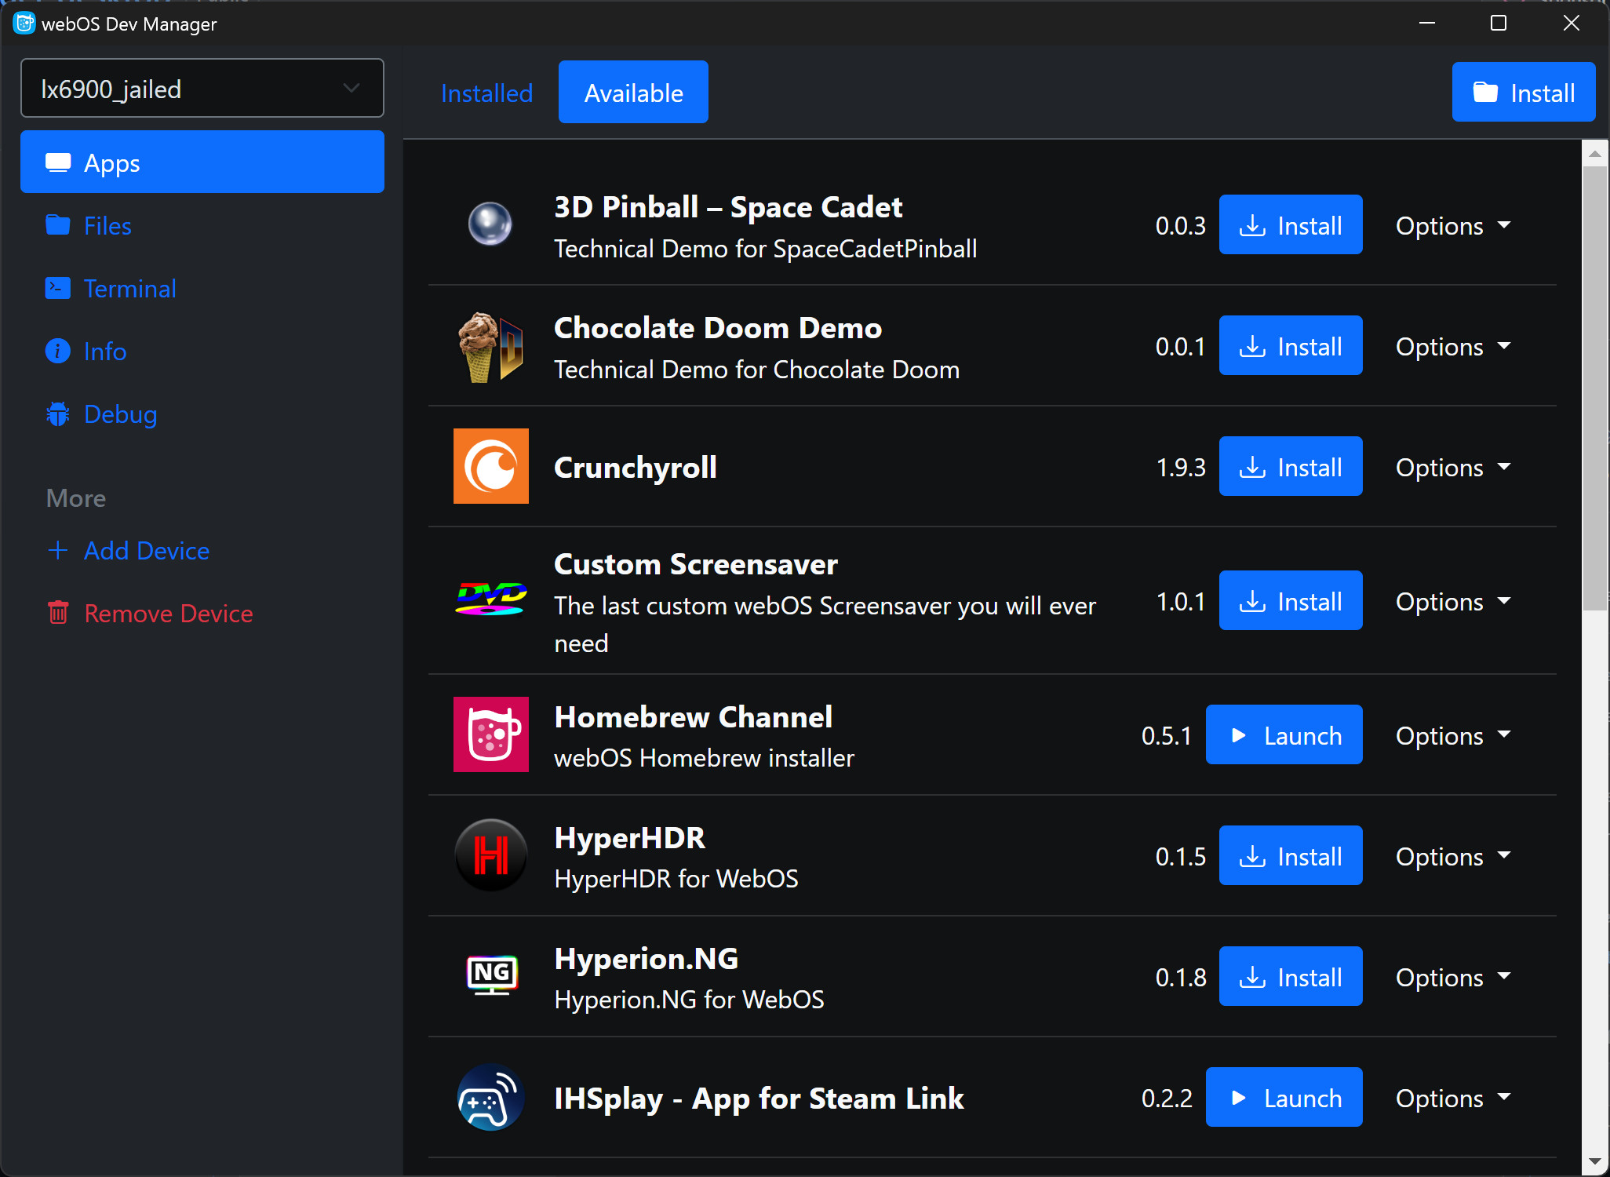This screenshot has height=1177, width=1610.
Task: Click the 'Technical Demo for SpaceCadetPinball' description
Action: (x=766, y=249)
